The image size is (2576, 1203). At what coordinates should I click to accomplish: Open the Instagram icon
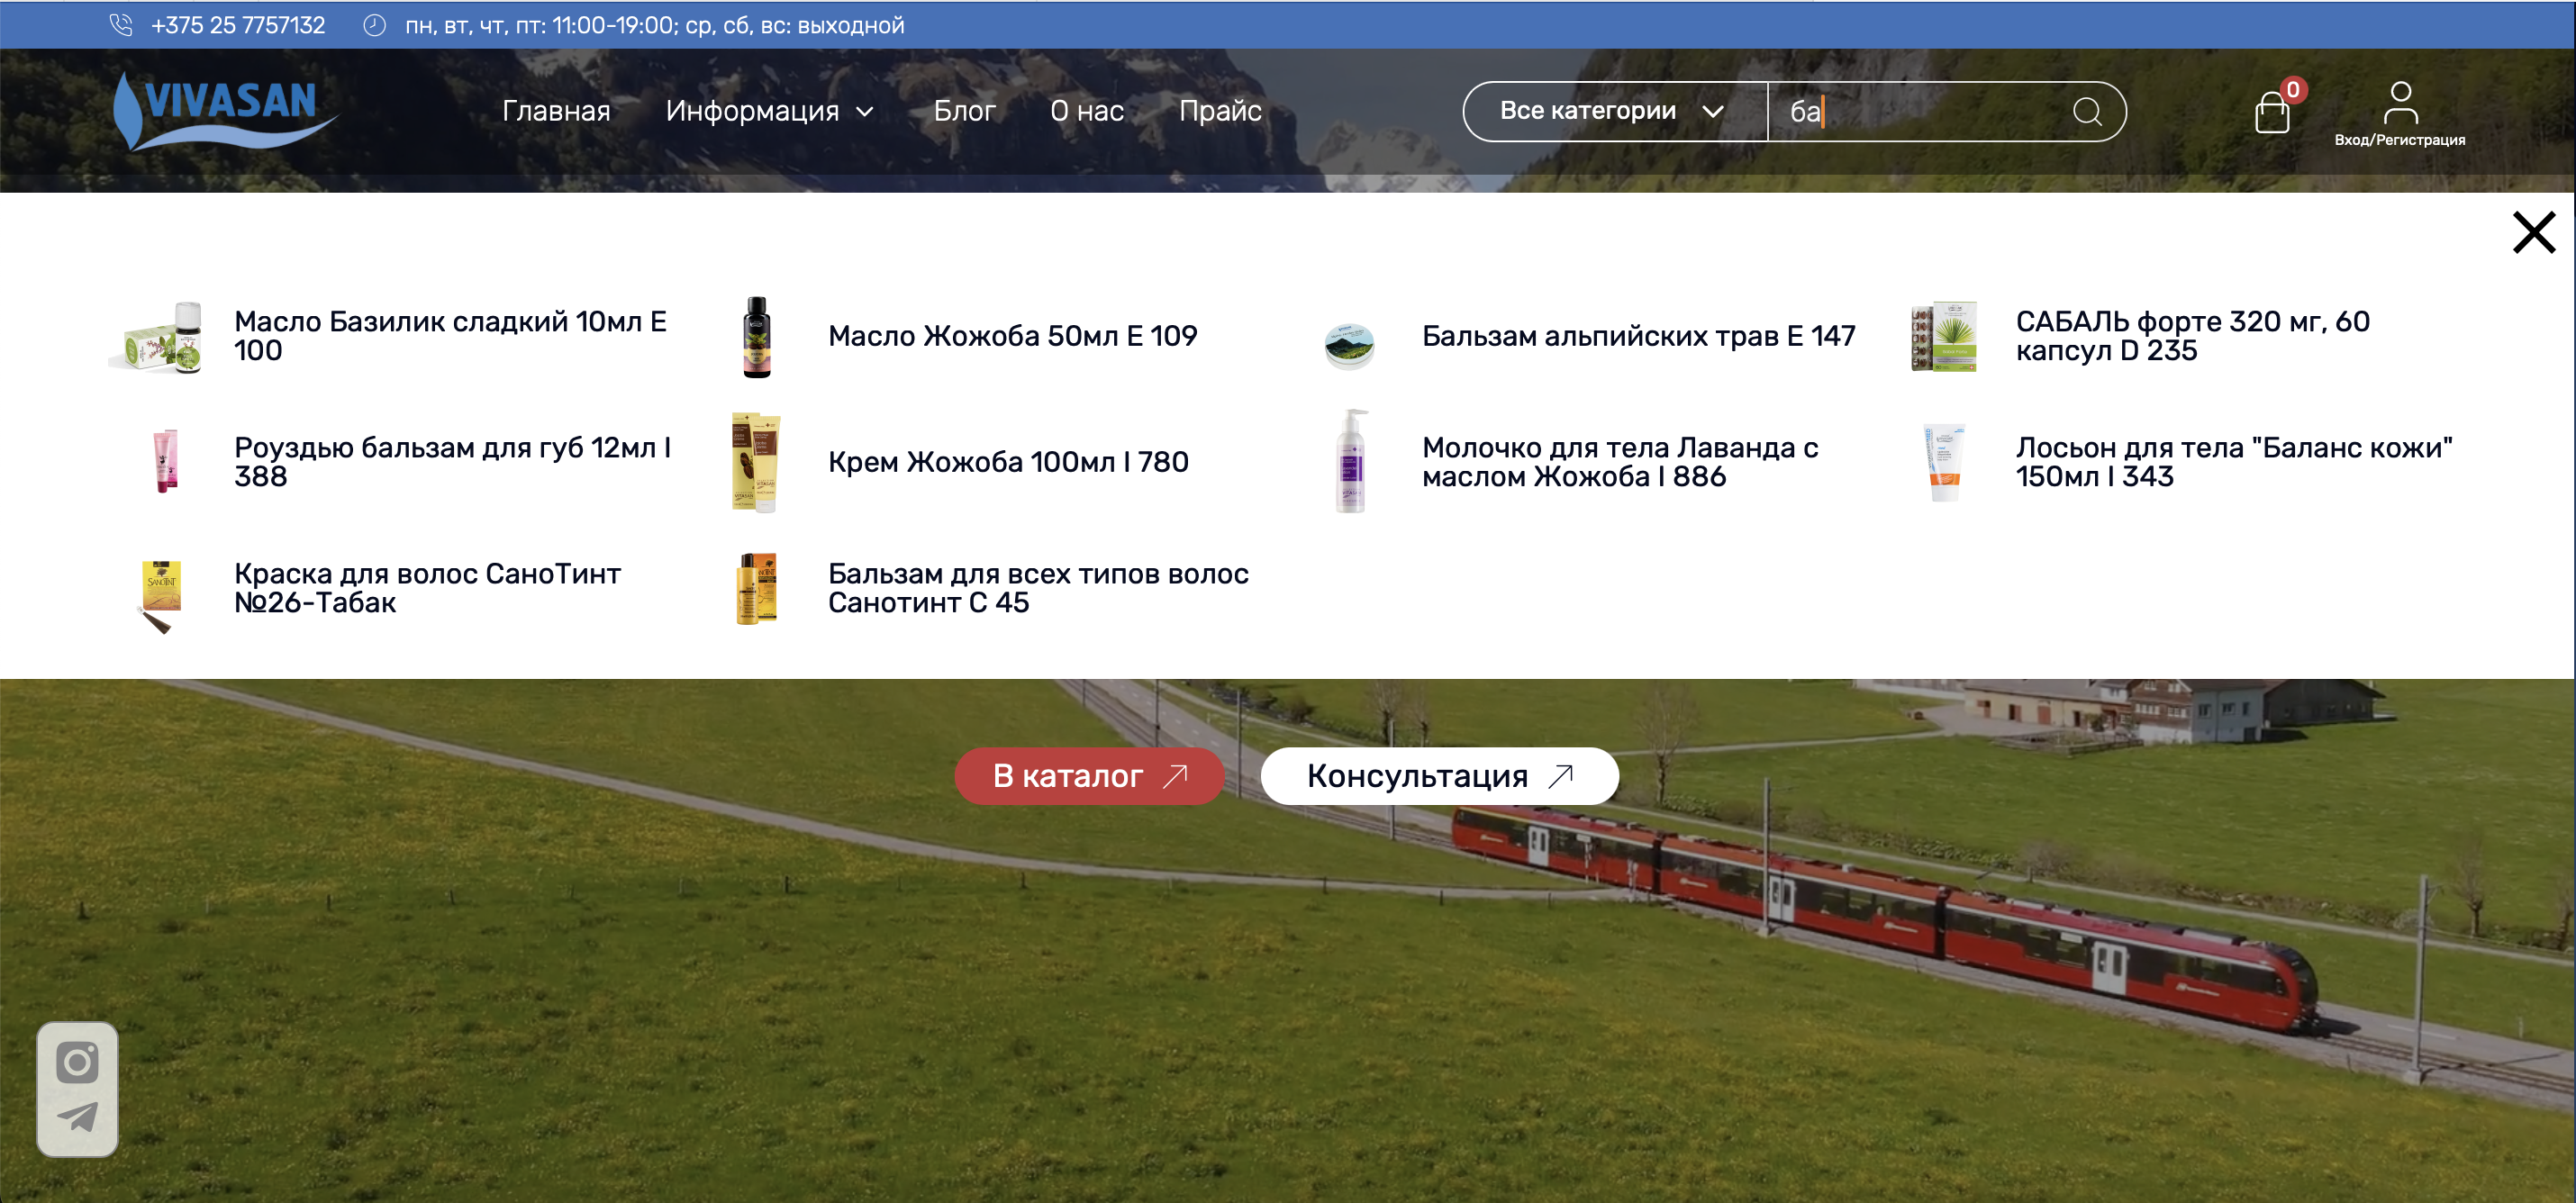tap(77, 1062)
